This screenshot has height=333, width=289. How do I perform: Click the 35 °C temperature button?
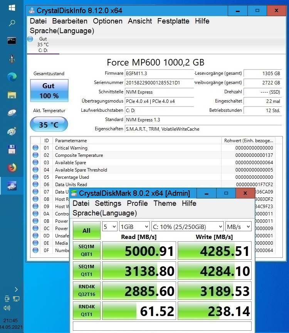coord(49,124)
